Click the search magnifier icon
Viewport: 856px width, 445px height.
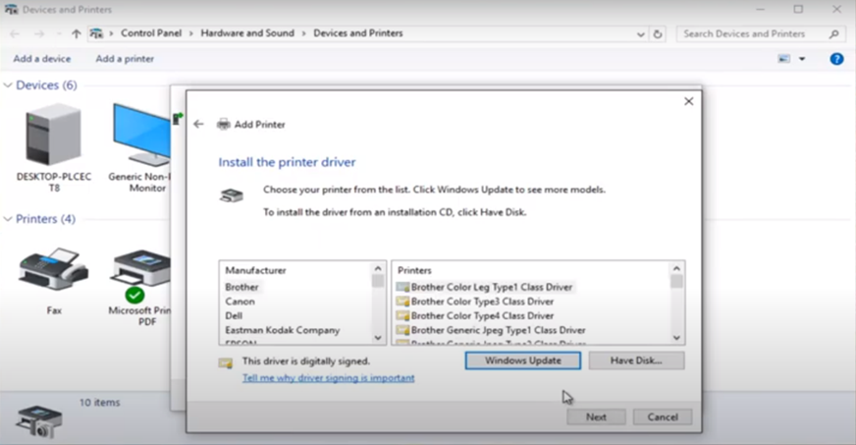coord(833,33)
